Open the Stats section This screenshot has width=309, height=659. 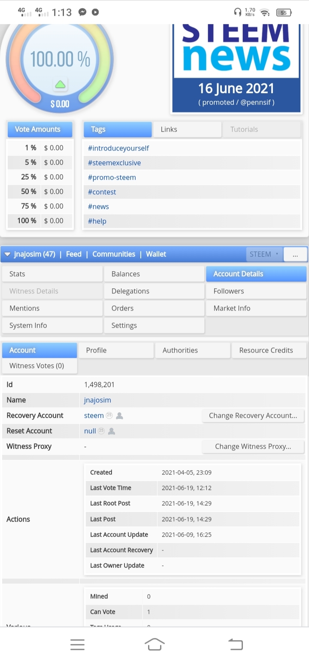(52, 274)
